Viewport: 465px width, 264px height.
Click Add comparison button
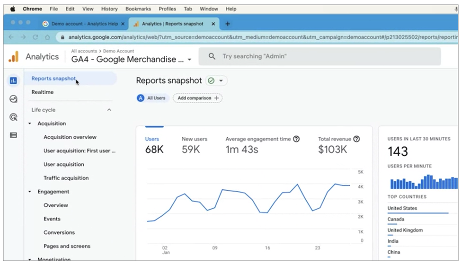point(197,98)
